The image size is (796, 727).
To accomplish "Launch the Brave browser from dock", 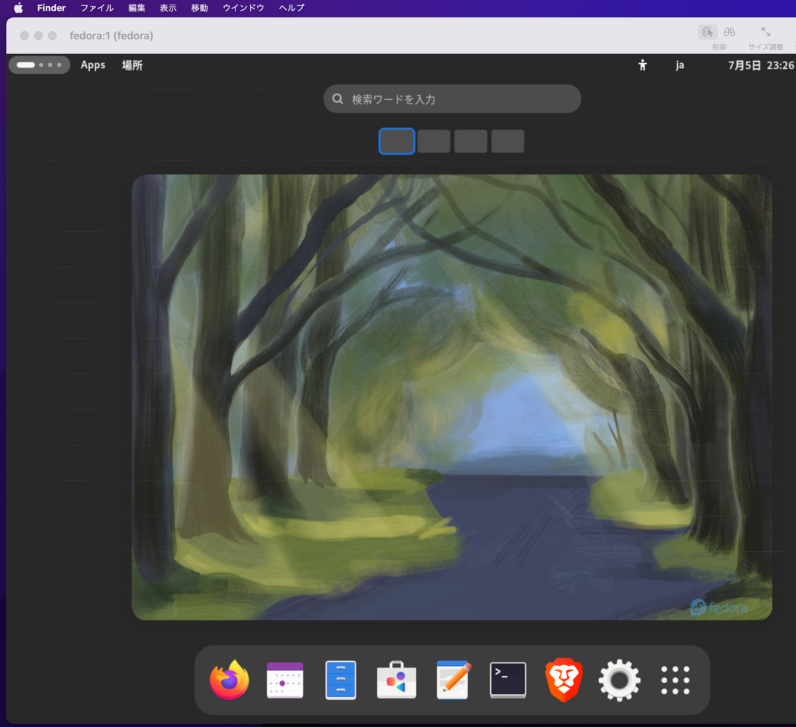I will (564, 680).
